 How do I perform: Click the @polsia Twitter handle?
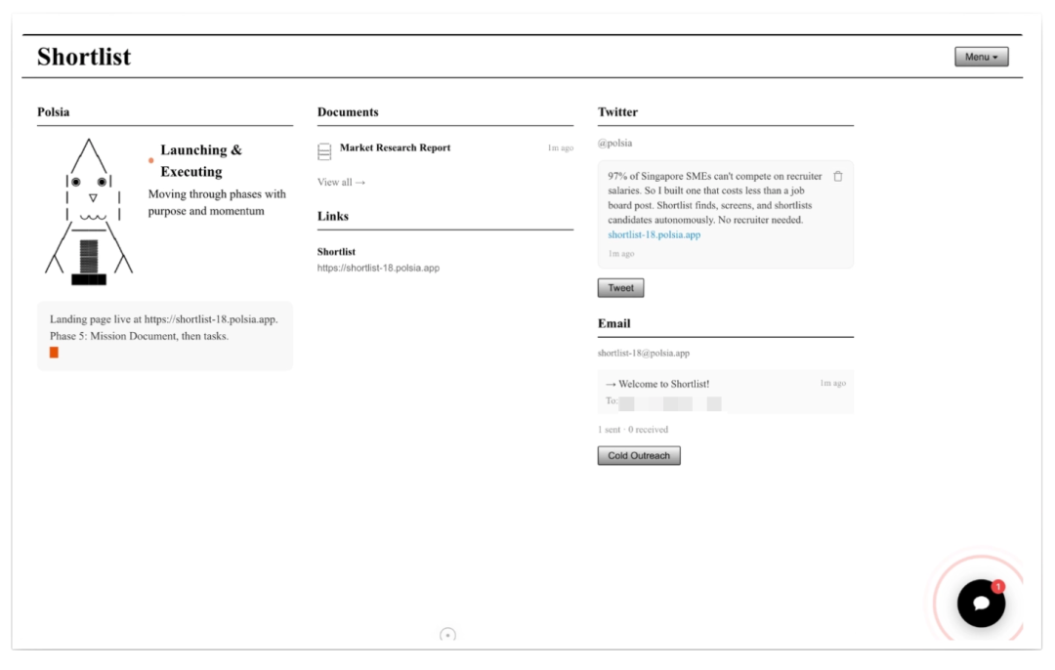[x=614, y=143]
